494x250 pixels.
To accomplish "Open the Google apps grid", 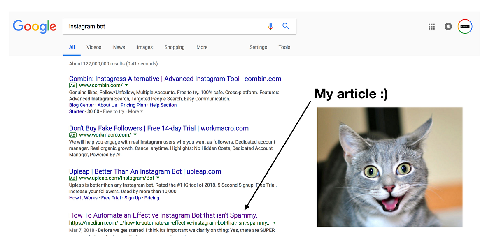I will tap(431, 27).
